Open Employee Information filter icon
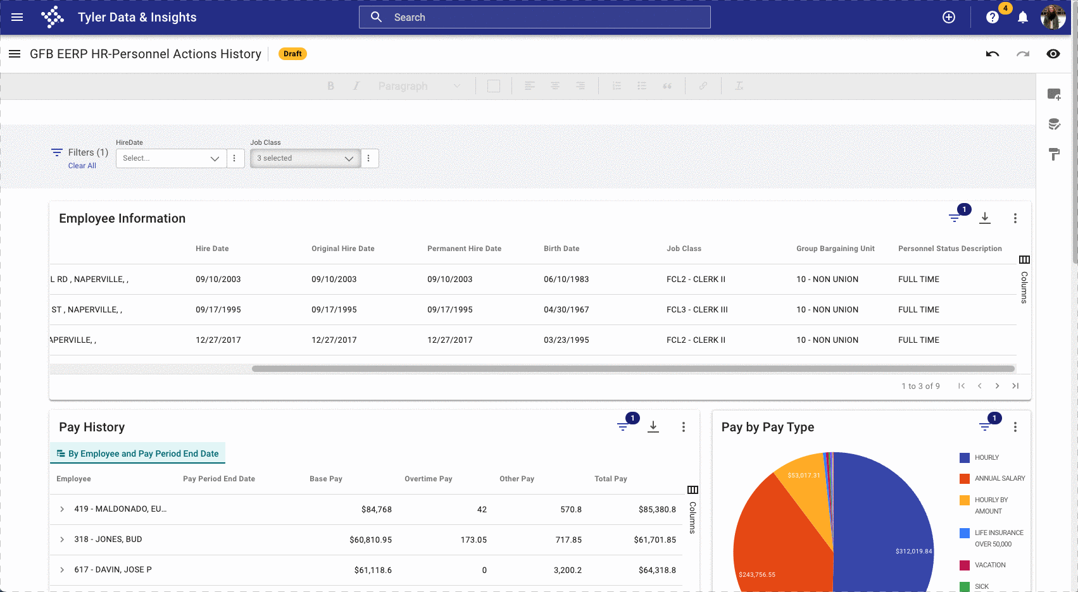 click(x=955, y=218)
